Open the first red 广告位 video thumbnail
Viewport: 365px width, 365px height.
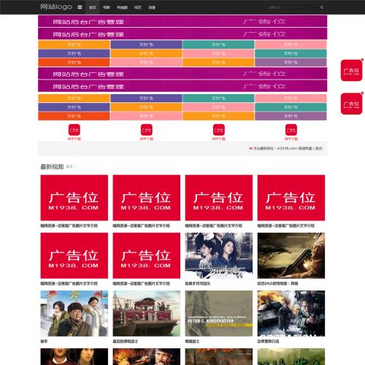[74, 198]
